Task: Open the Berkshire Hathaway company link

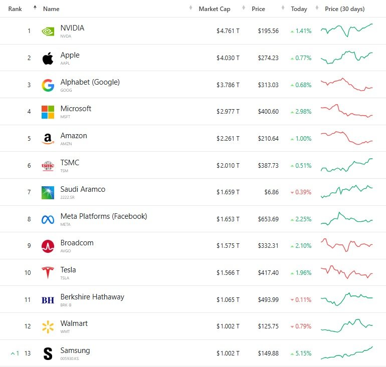Action: tap(92, 297)
